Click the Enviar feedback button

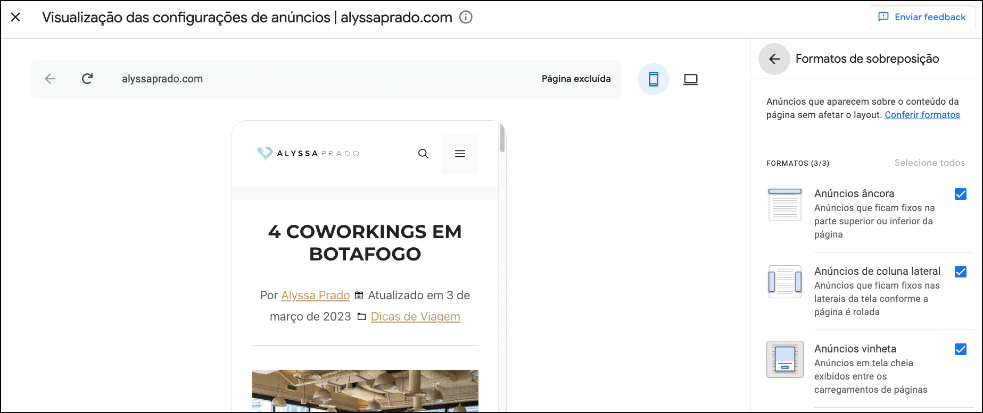click(x=922, y=17)
